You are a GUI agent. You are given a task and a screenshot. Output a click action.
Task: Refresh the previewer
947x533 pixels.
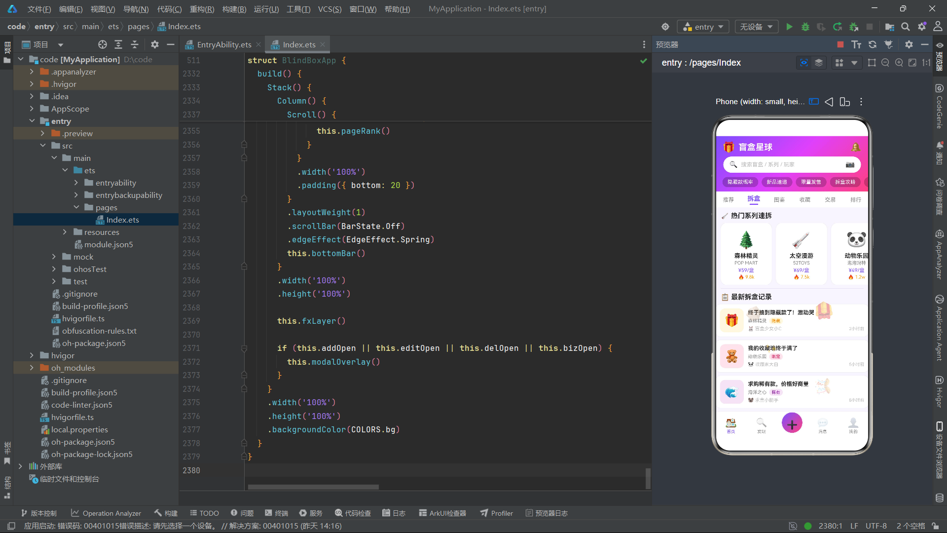[x=873, y=44]
